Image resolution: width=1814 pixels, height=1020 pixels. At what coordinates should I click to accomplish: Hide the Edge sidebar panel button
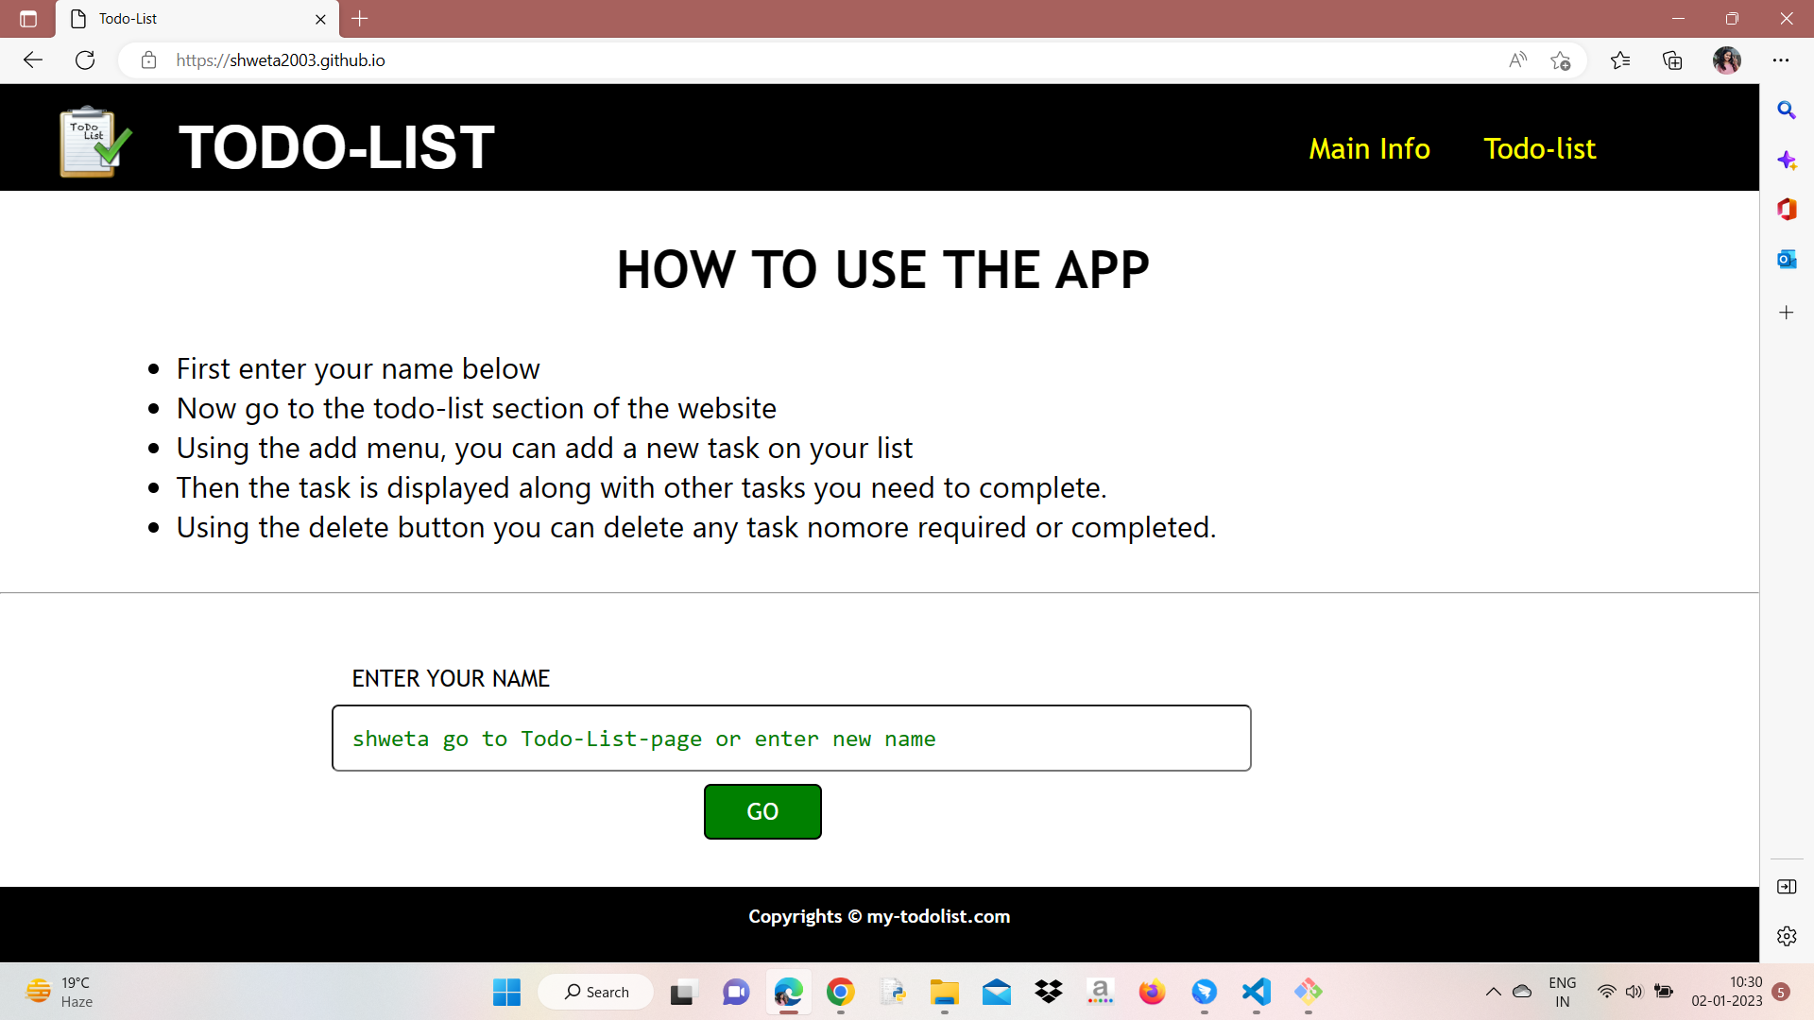(x=1786, y=886)
